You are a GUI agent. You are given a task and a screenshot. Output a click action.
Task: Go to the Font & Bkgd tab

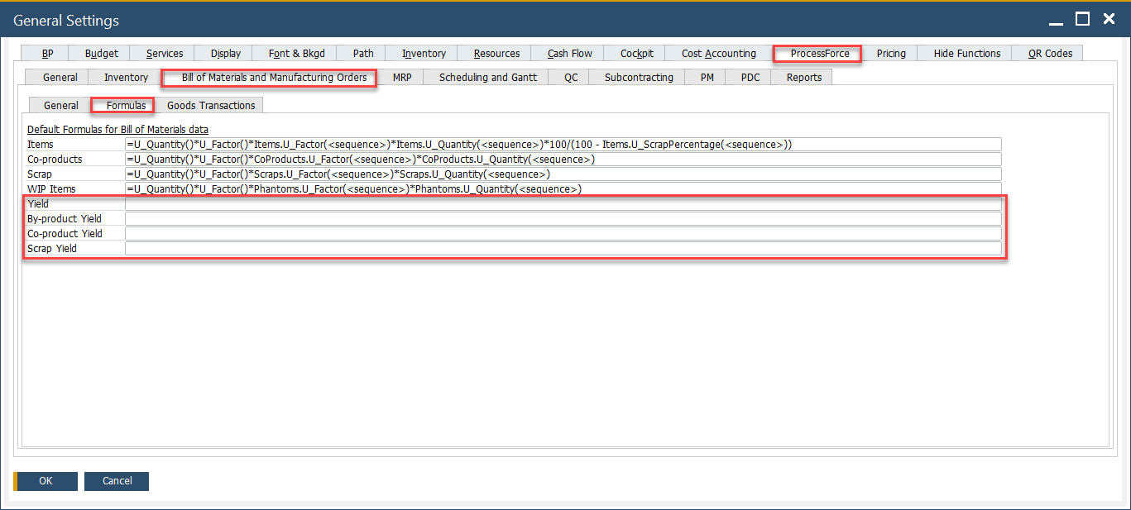(x=296, y=54)
